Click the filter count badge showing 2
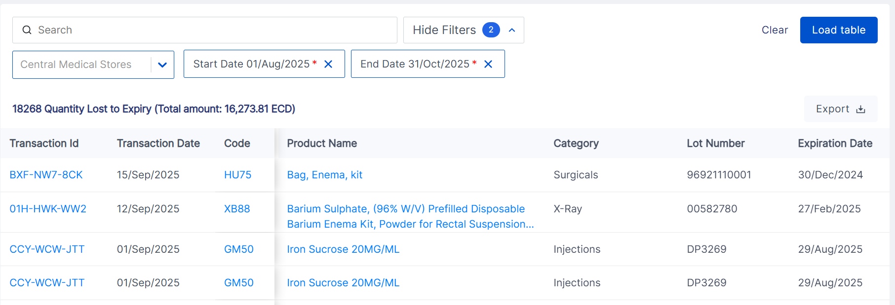Viewport: 895px width, 305px height. [491, 30]
